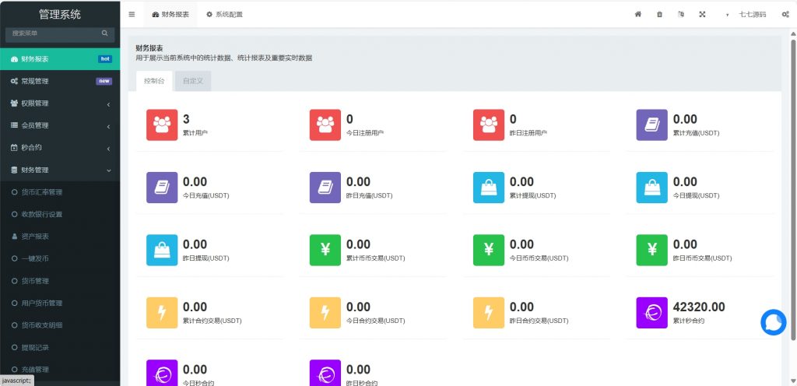Open the 七七源码 user dropdown

[747, 14]
